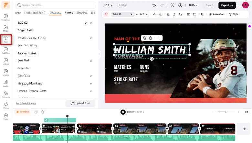Open the Elements sidebar panel
Screen dimensions: 252x143
tap(6, 94)
